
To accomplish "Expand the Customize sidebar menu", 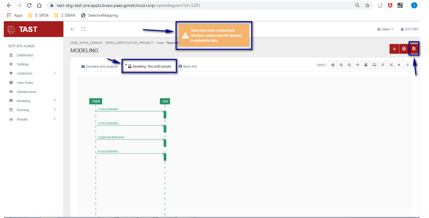I will 31,73.
